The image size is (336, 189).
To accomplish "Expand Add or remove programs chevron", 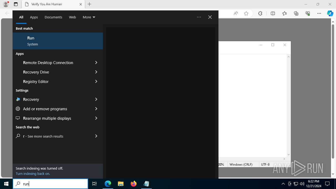I will (x=96, y=109).
